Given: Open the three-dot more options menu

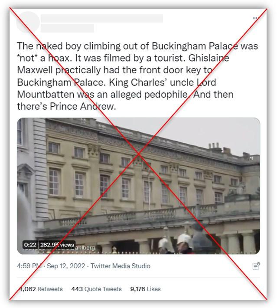Looking at the screenshot, I should tap(255, 18).
